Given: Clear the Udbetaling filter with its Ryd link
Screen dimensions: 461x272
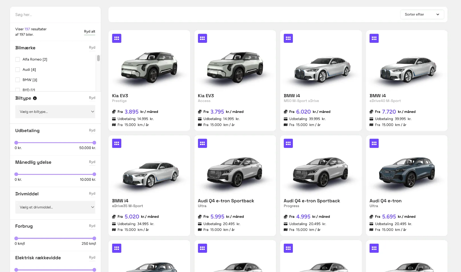Looking at the screenshot, I should pyautogui.click(x=92, y=130).
